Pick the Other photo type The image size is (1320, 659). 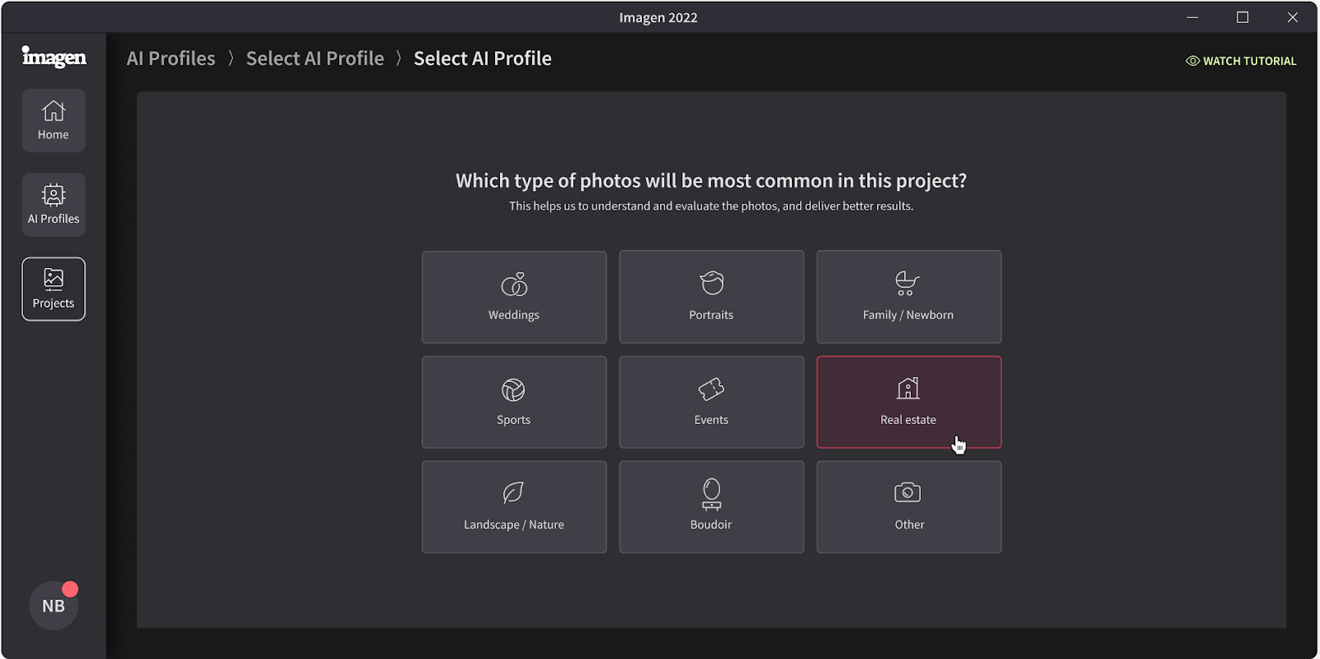pos(908,506)
